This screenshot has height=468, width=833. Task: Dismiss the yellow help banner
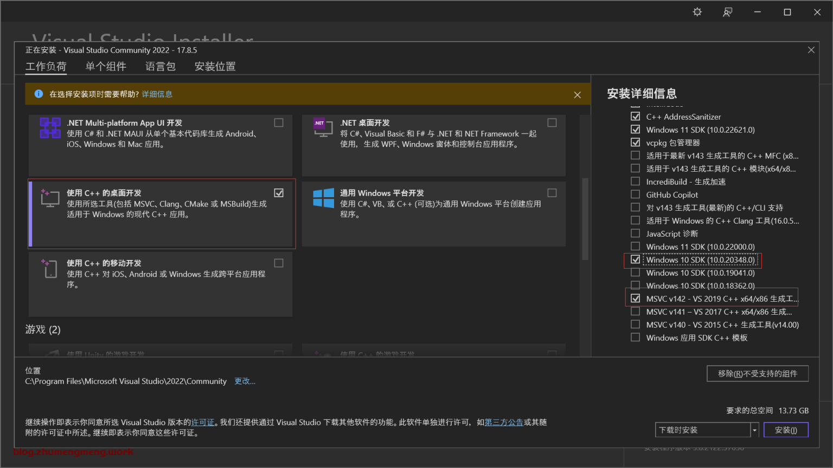click(x=578, y=95)
